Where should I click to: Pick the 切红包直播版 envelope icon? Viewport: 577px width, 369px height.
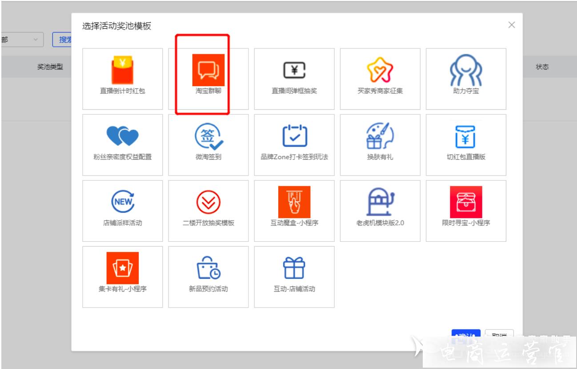point(466,136)
